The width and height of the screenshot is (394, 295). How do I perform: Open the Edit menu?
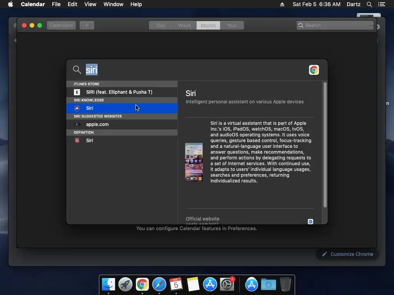pyautogui.click(x=72, y=4)
